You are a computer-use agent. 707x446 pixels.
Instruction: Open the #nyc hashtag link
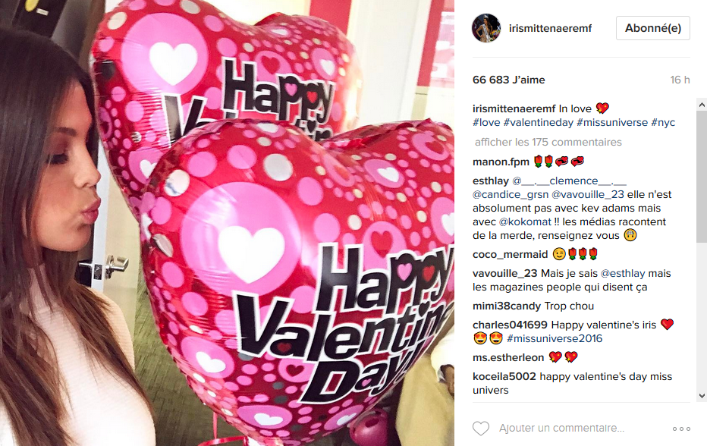(663, 122)
